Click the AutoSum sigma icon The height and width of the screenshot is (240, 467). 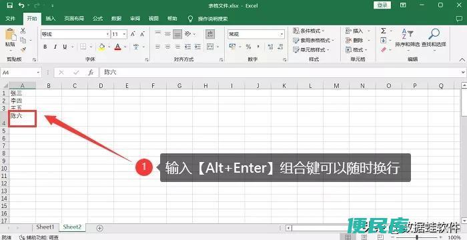[x=384, y=31]
